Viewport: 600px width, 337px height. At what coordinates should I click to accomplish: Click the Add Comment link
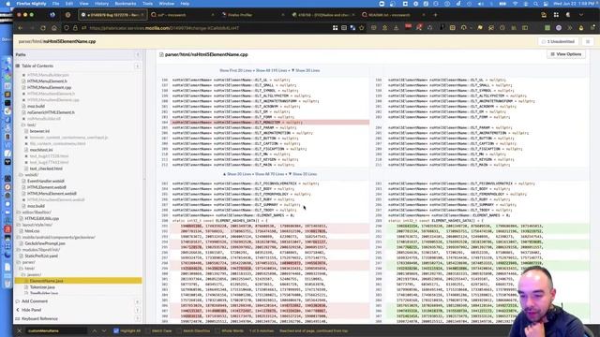pos(35,301)
